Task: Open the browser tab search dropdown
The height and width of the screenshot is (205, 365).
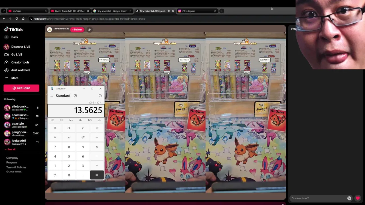Action: (3, 11)
